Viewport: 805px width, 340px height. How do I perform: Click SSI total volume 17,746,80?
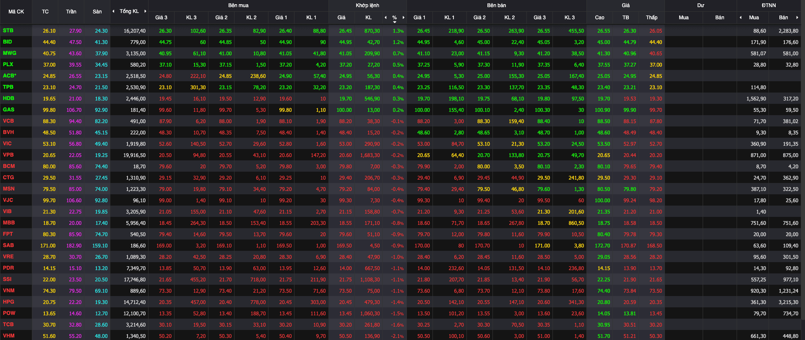pyautogui.click(x=135, y=280)
